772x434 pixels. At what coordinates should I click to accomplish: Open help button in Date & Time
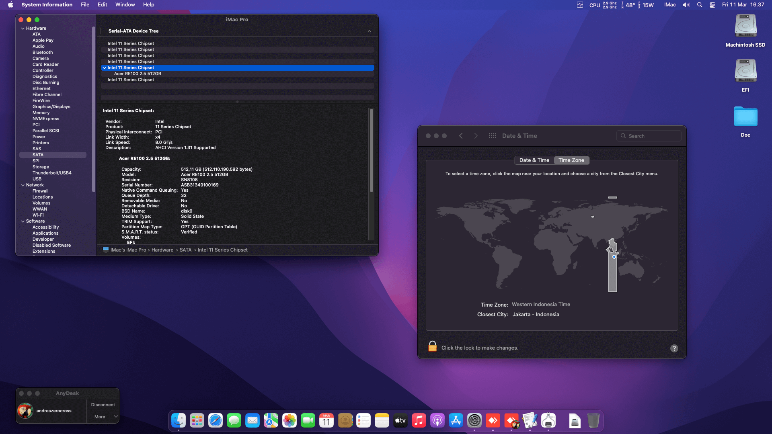[x=674, y=348]
